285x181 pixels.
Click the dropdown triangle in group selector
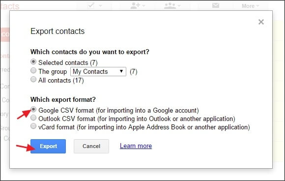pyautogui.click(x=121, y=71)
